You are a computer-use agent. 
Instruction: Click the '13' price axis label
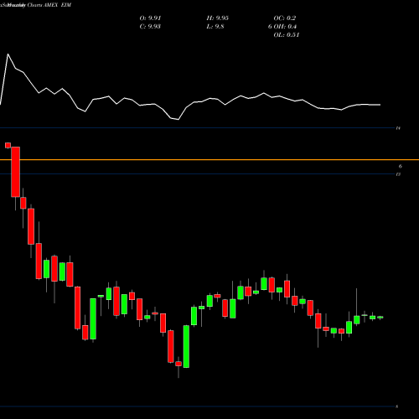tap(398, 174)
